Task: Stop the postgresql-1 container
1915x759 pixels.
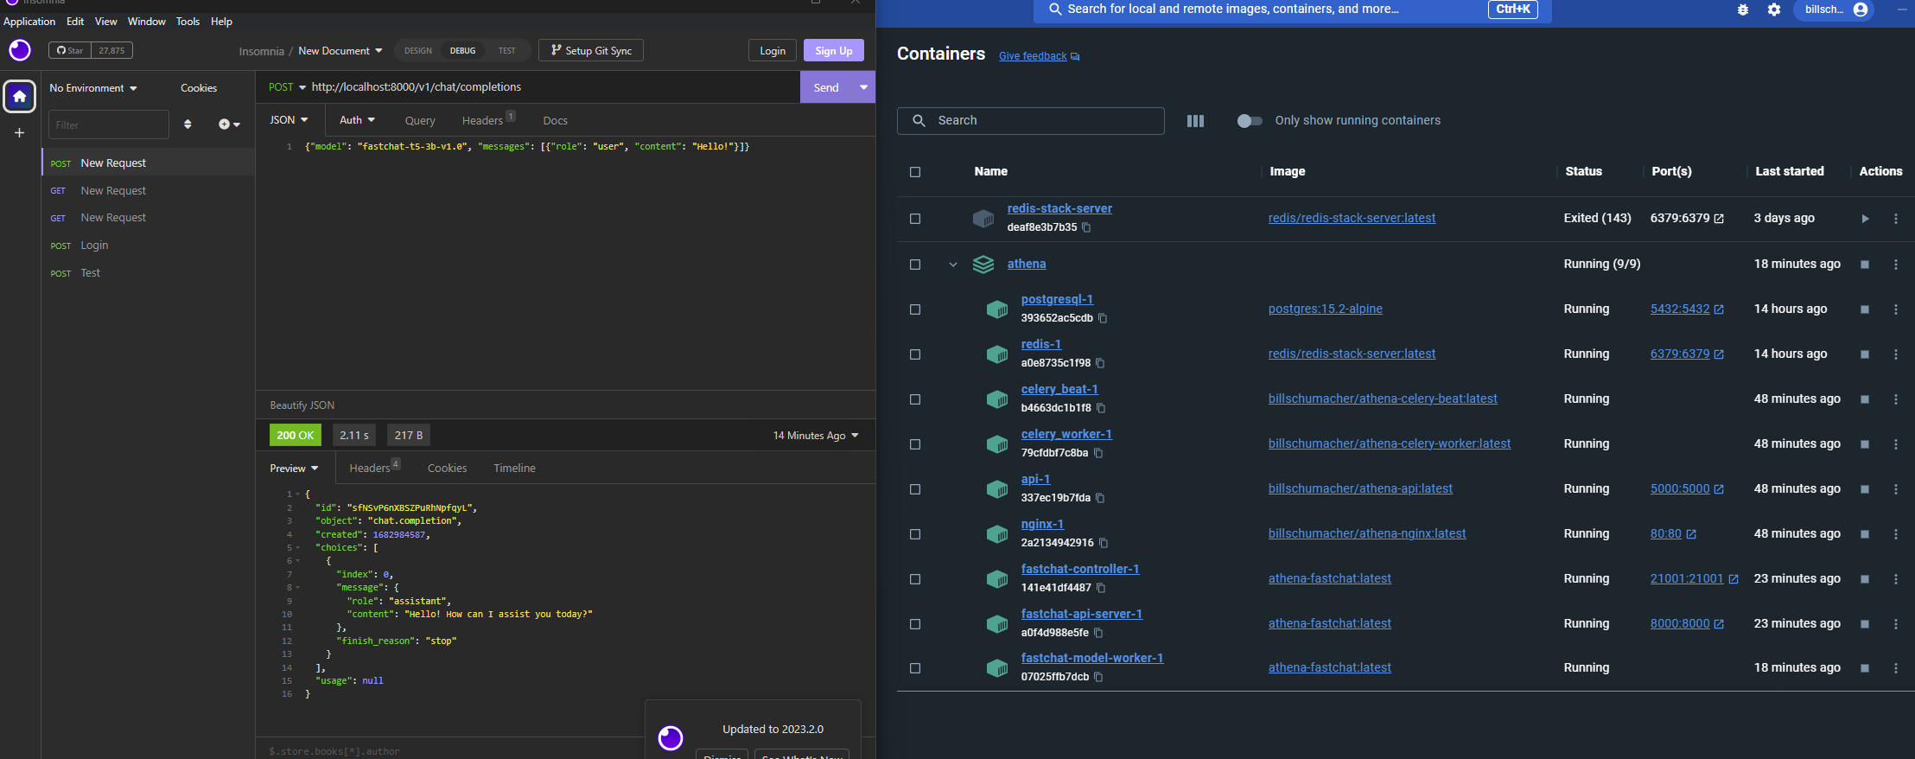Action: tap(1865, 309)
